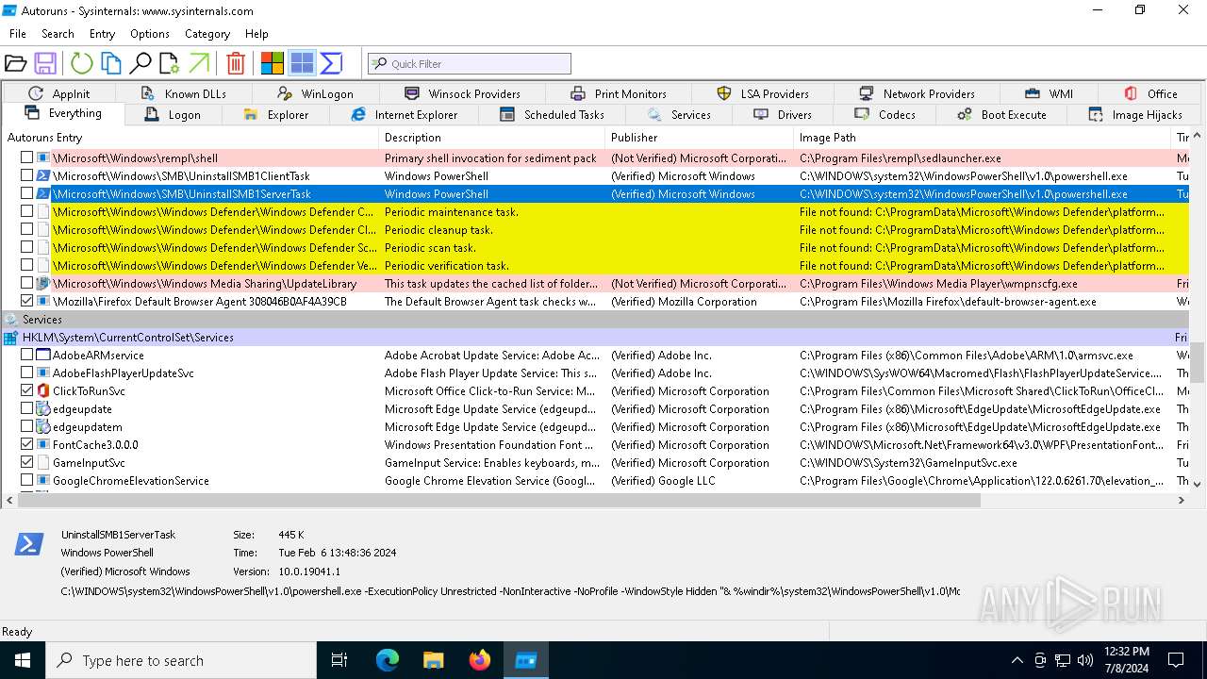Viewport: 1207px width, 679px height.
Task: Sort by the Publisher column header
Action: pos(699,138)
